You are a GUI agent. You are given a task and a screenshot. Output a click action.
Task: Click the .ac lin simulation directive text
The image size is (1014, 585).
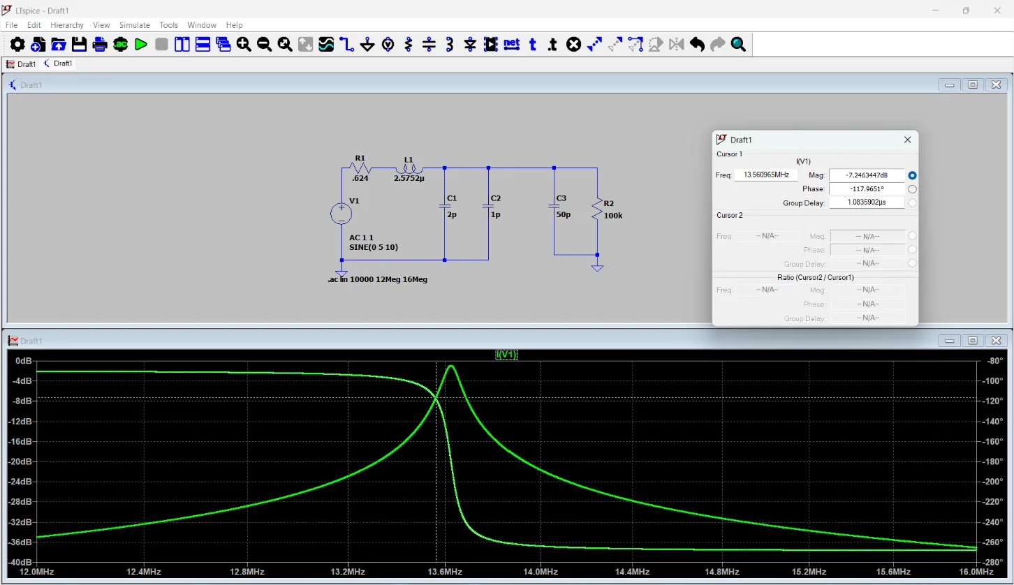click(x=377, y=279)
